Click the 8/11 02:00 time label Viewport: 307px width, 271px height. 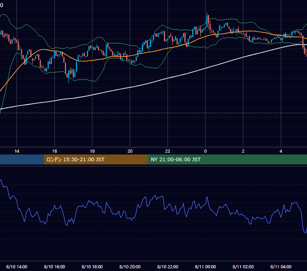[243, 266]
